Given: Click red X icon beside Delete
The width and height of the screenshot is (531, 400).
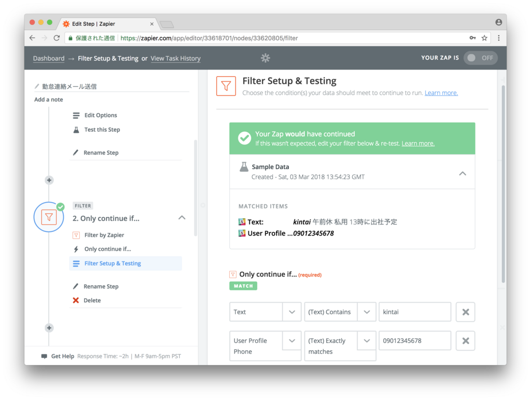Looking at the screenshot, I should tap(76, 300).
